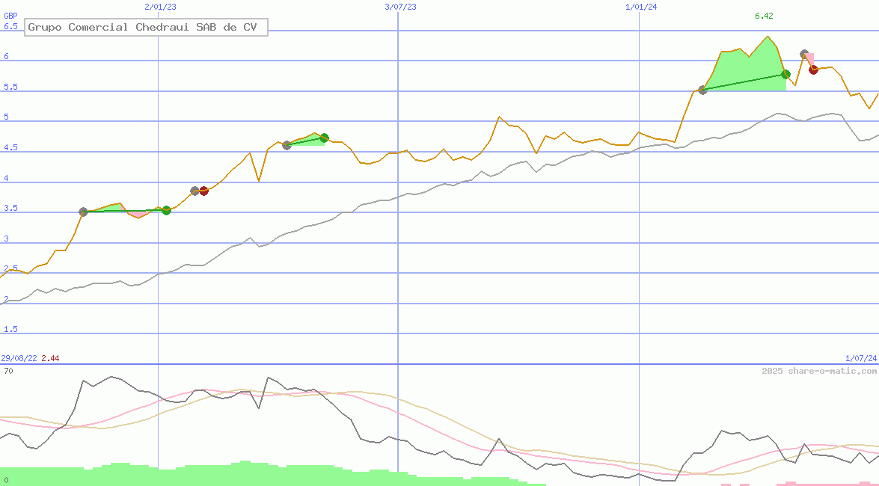Click the 1/07/24 end date label
Image resolution: width=879 pixels, height=486 pixels.
tap(861, 358)
